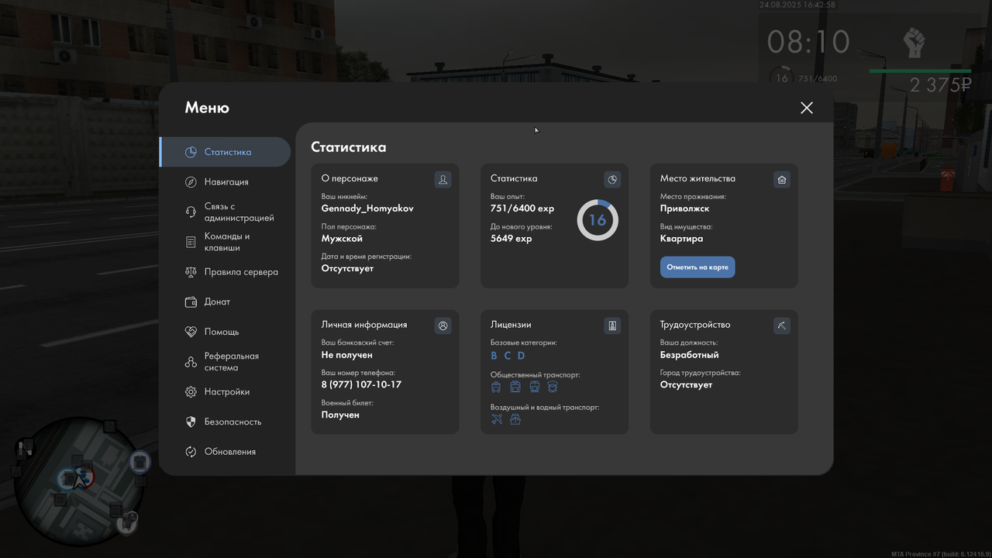992x558 pixels.
Task: Open the Обновления section
Action: (226, 452)
